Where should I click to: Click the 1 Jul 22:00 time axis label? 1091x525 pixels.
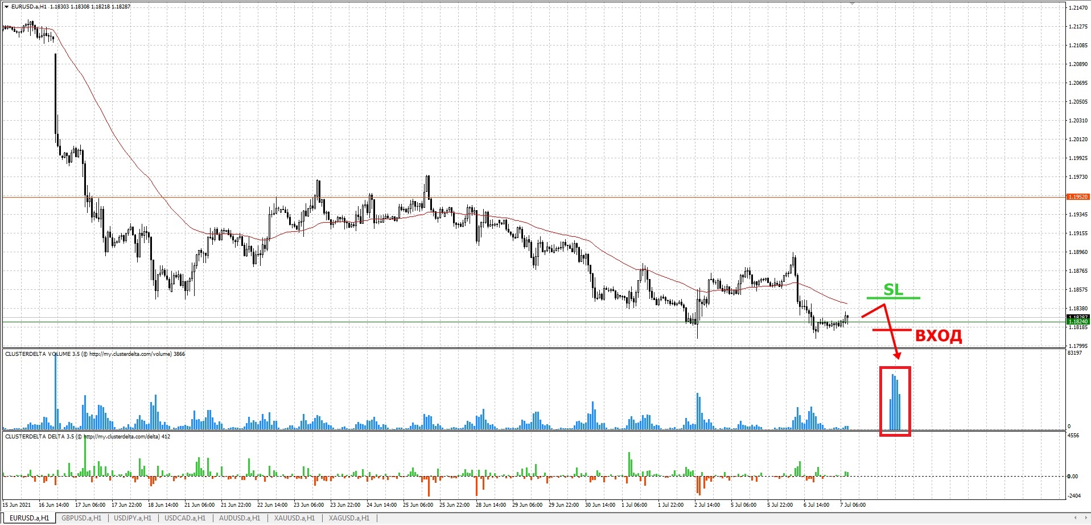pyautogui.click(x=671, y=505)
